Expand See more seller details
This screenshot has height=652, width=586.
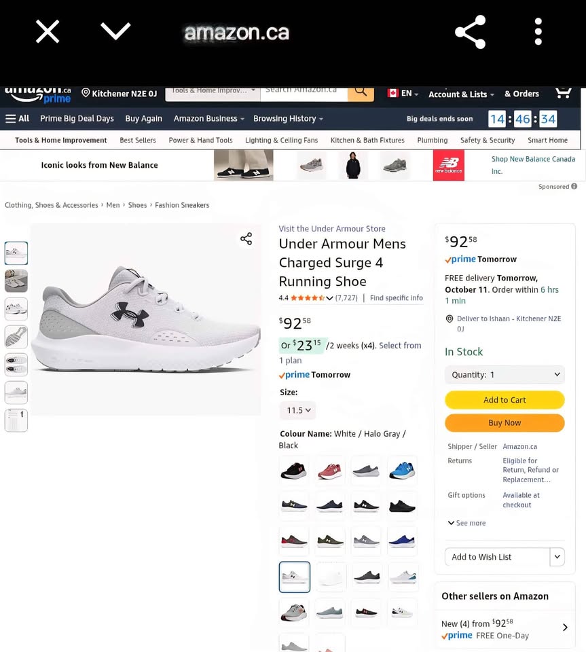pyautogui.click(x=466, y=523)
